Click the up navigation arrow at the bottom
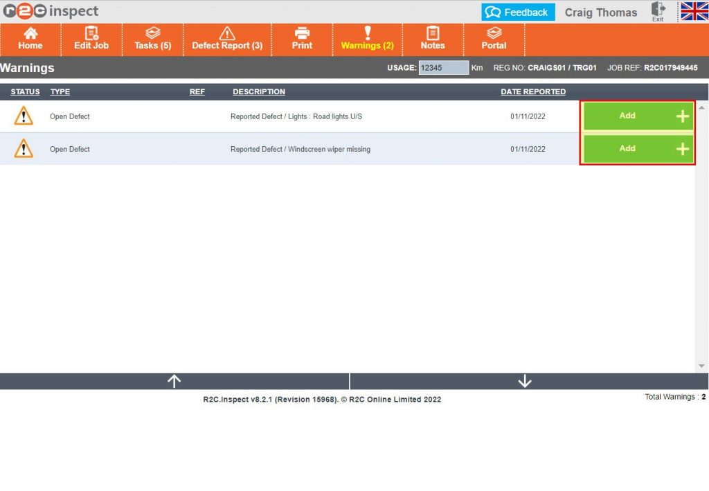Image resolution: width=709 pixels, height=491 pixels. point(174,380)
